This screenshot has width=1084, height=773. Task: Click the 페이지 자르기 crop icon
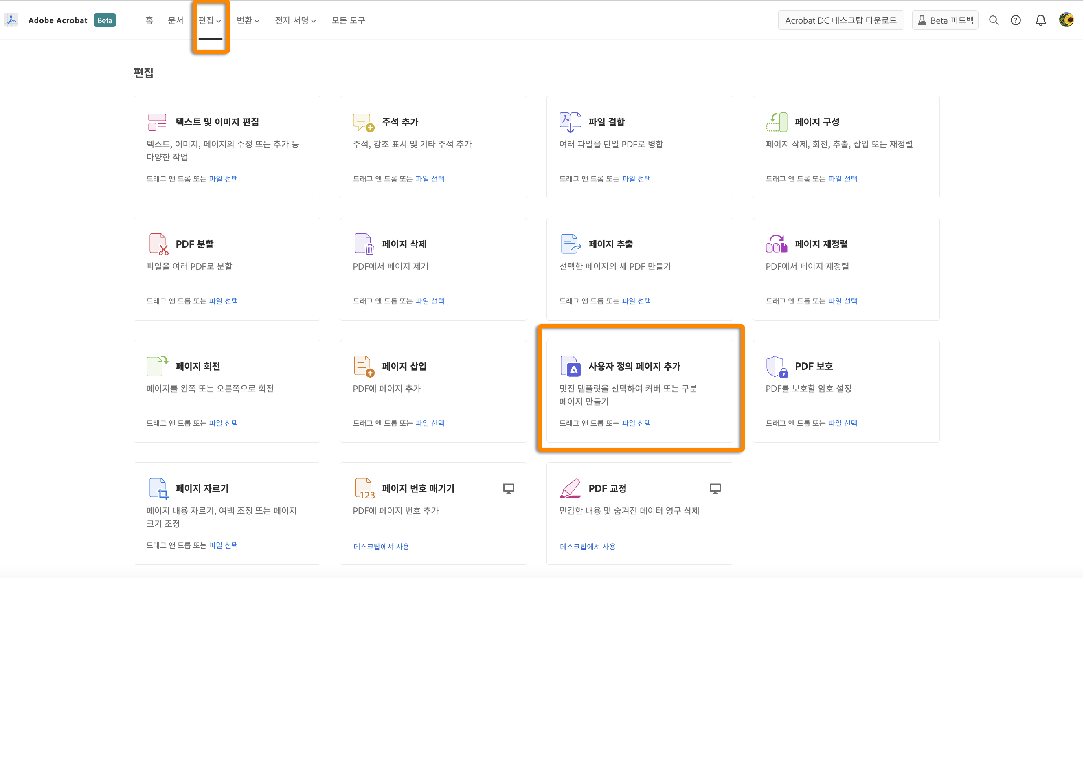[x=158, y=488]
